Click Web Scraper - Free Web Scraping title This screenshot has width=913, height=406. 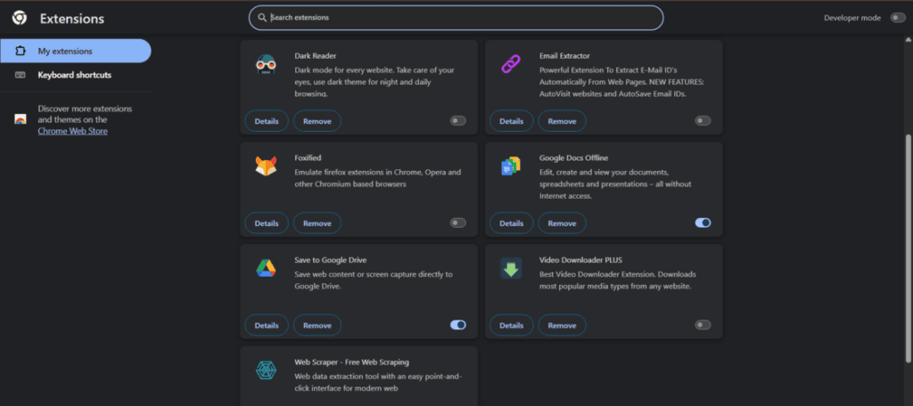point(351,361)
